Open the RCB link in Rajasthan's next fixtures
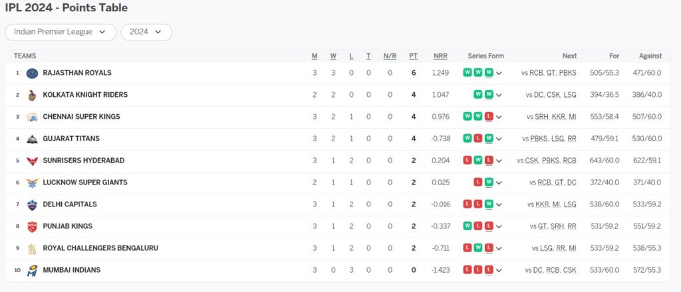Screen dimensions: 681x292 point(537,73)
